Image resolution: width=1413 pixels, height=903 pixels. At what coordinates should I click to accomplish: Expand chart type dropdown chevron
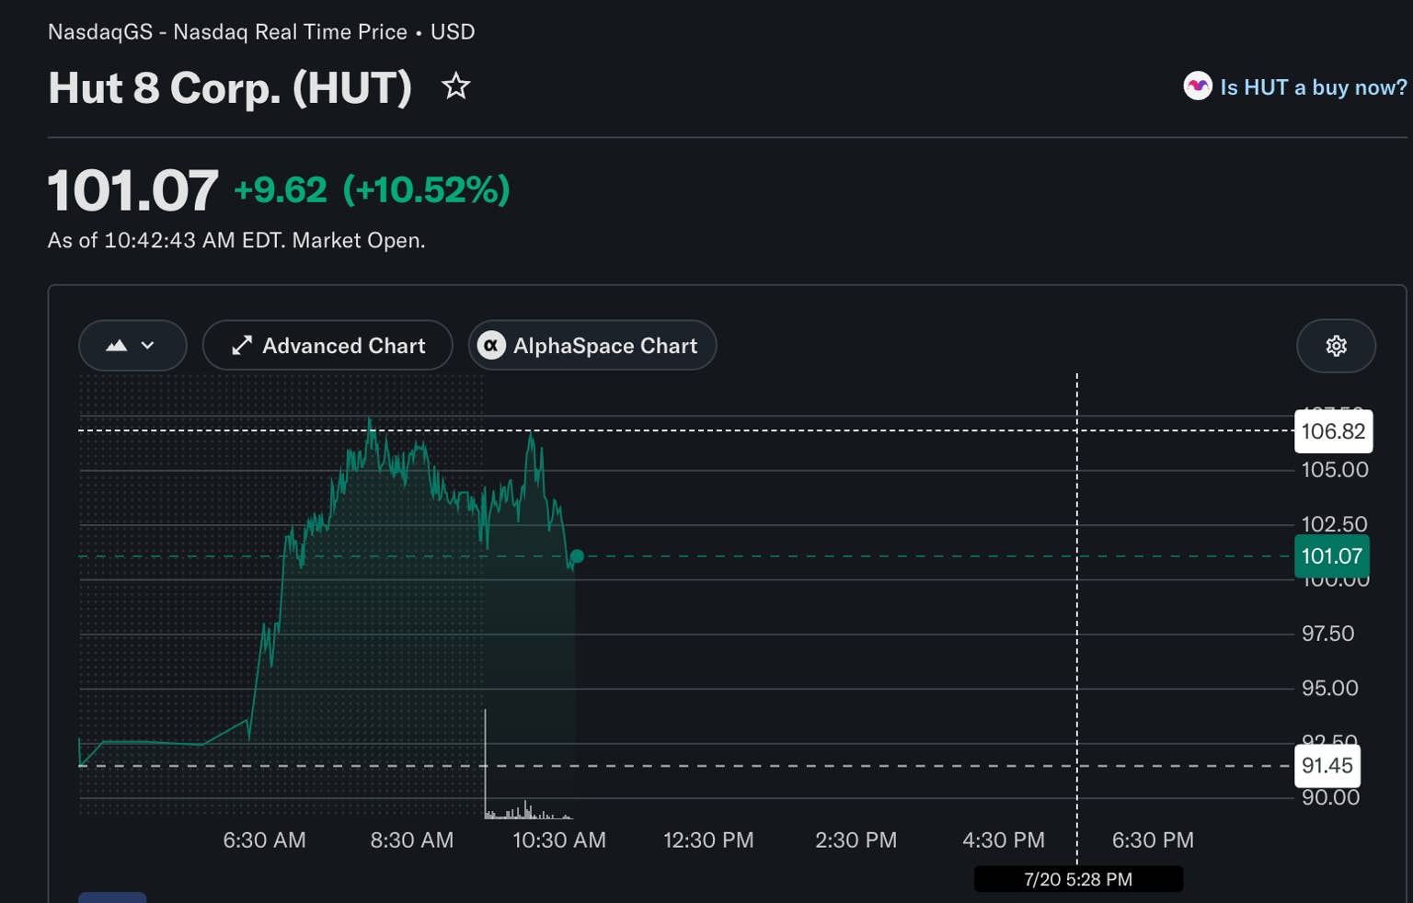(x=147, y=346)
